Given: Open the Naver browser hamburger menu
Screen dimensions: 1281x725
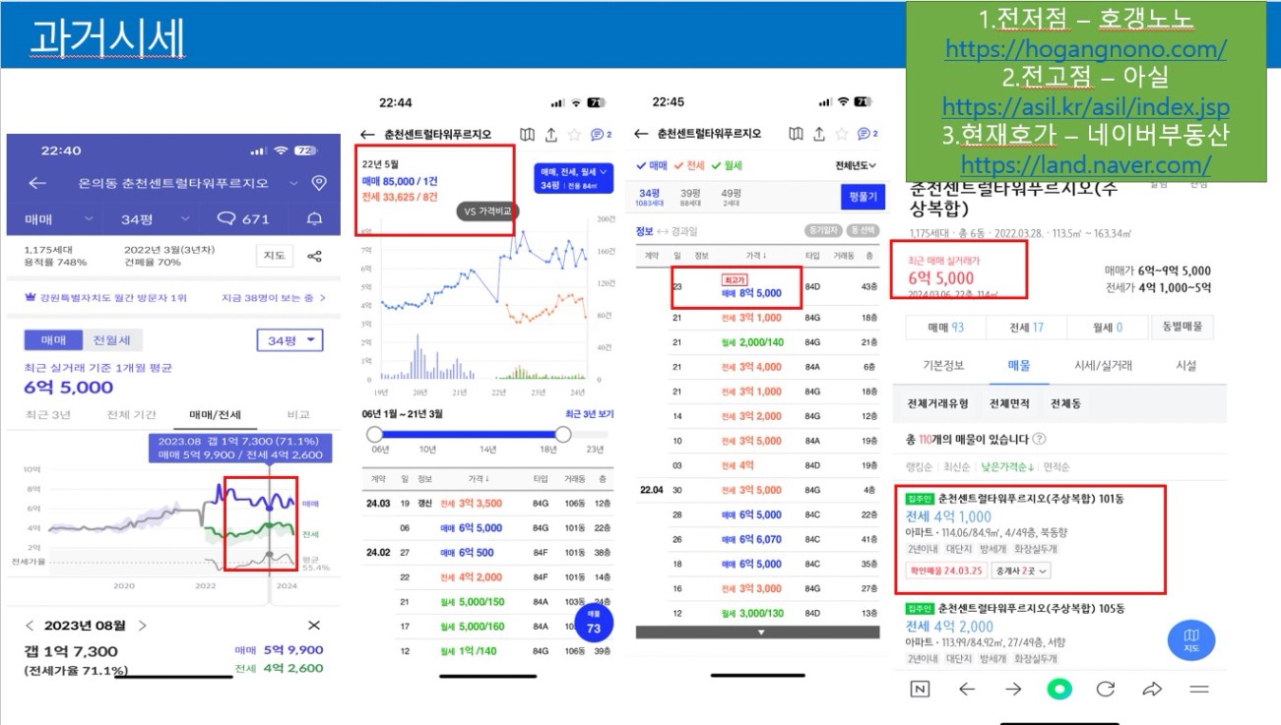Looking at the screenshot, I should pyautogui.click(x=1199, y=690).
